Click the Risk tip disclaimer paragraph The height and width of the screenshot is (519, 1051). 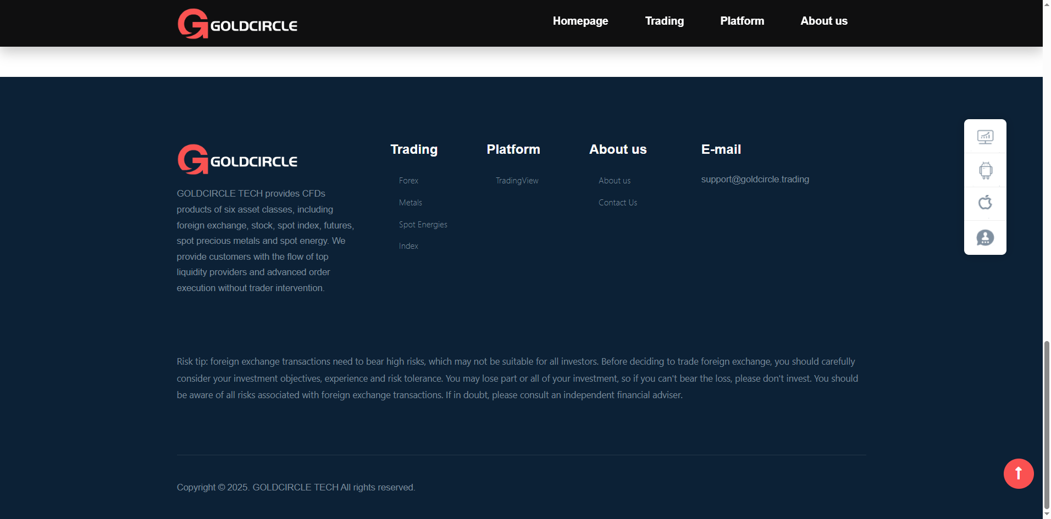point(517,378)
